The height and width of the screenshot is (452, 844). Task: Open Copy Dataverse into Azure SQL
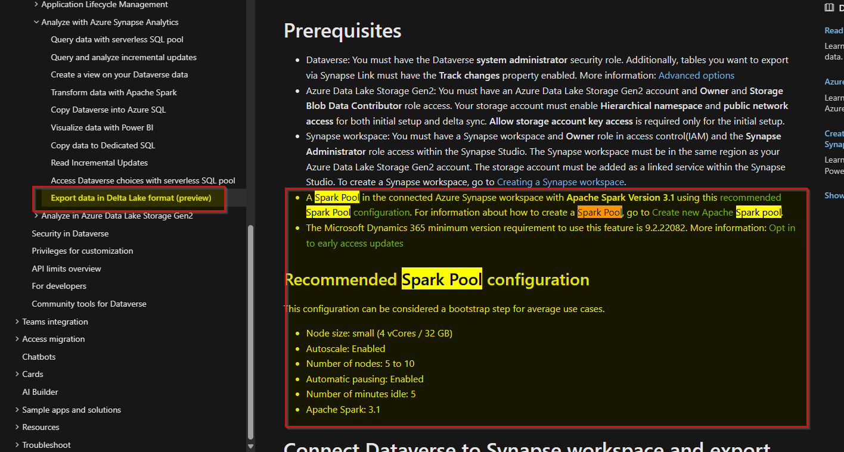(x=108, y=110)
